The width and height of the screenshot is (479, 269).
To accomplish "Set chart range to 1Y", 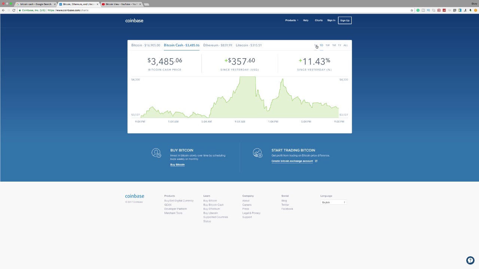I will click(339, 45).
